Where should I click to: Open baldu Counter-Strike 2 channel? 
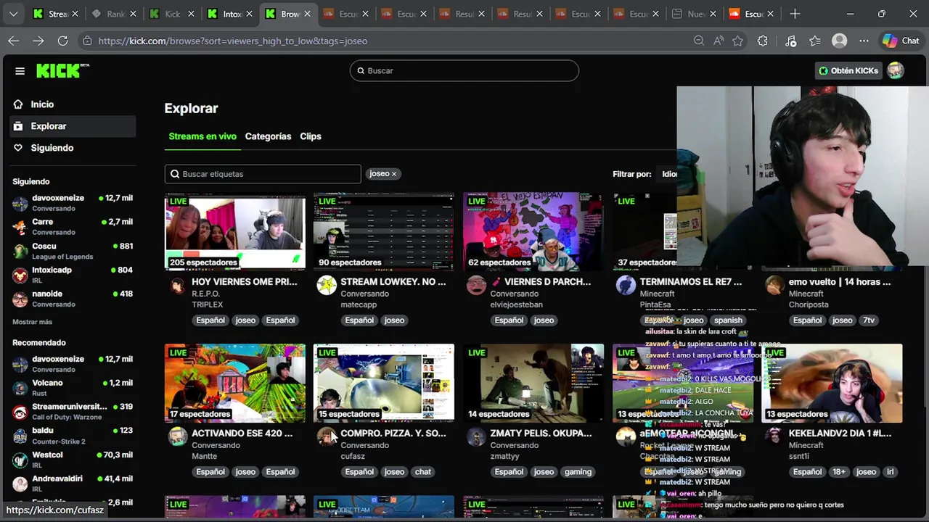coord(73,436)
